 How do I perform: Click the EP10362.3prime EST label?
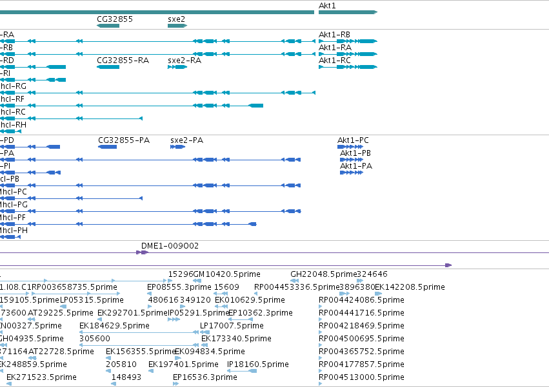point(261,313)
